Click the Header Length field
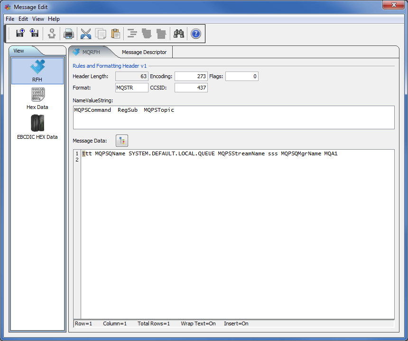408x341 pixels. [x=132, y=76]
